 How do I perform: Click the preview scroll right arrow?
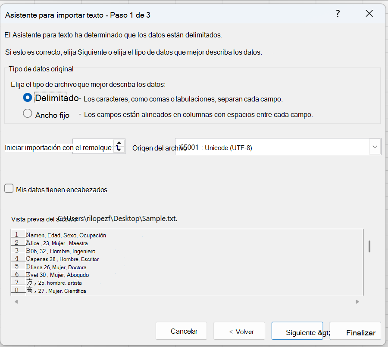pyautogui.click(x=357, y=301)
